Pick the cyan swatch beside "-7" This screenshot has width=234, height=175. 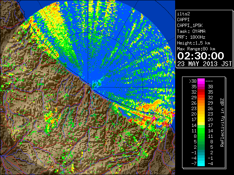coord(201,163)
